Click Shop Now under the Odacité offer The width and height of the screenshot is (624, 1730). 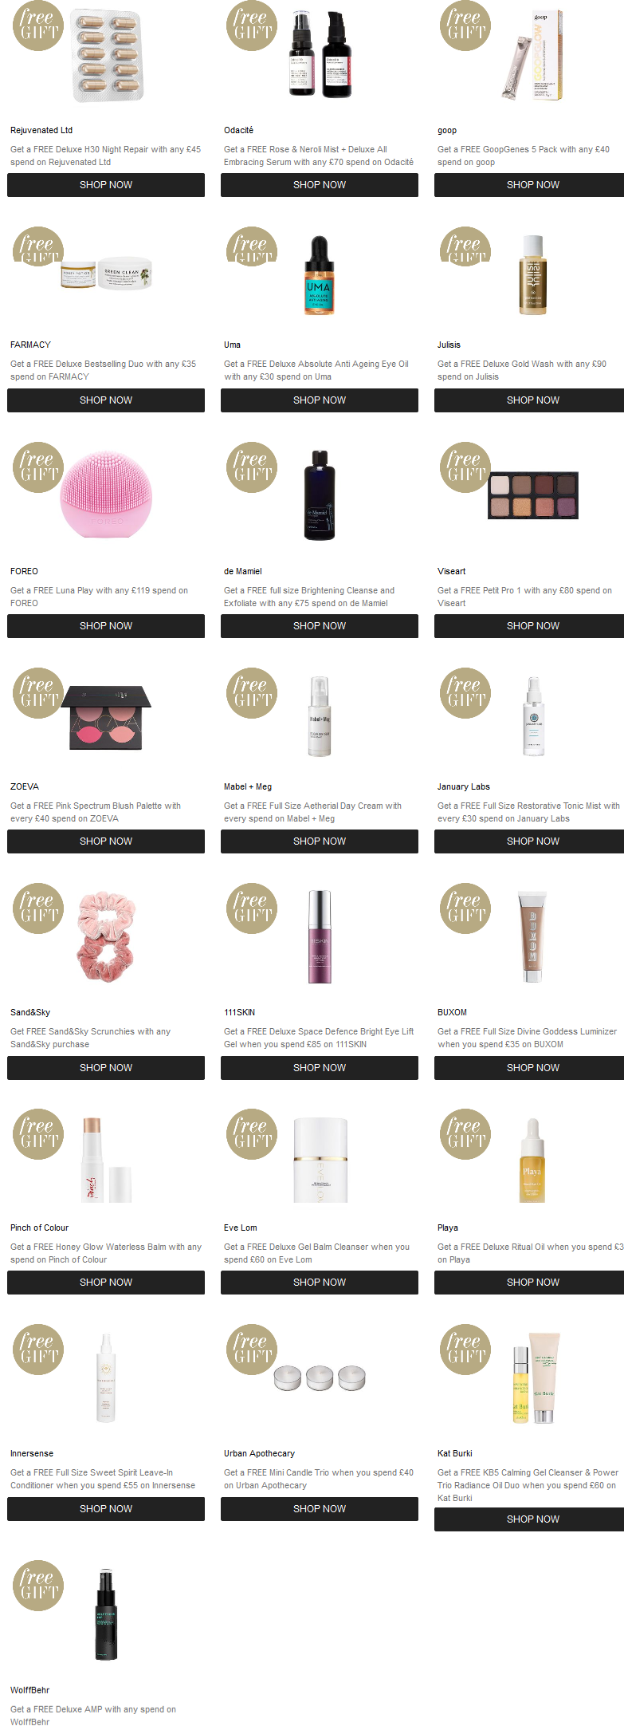pyautogui.click(x=320, y=184)
